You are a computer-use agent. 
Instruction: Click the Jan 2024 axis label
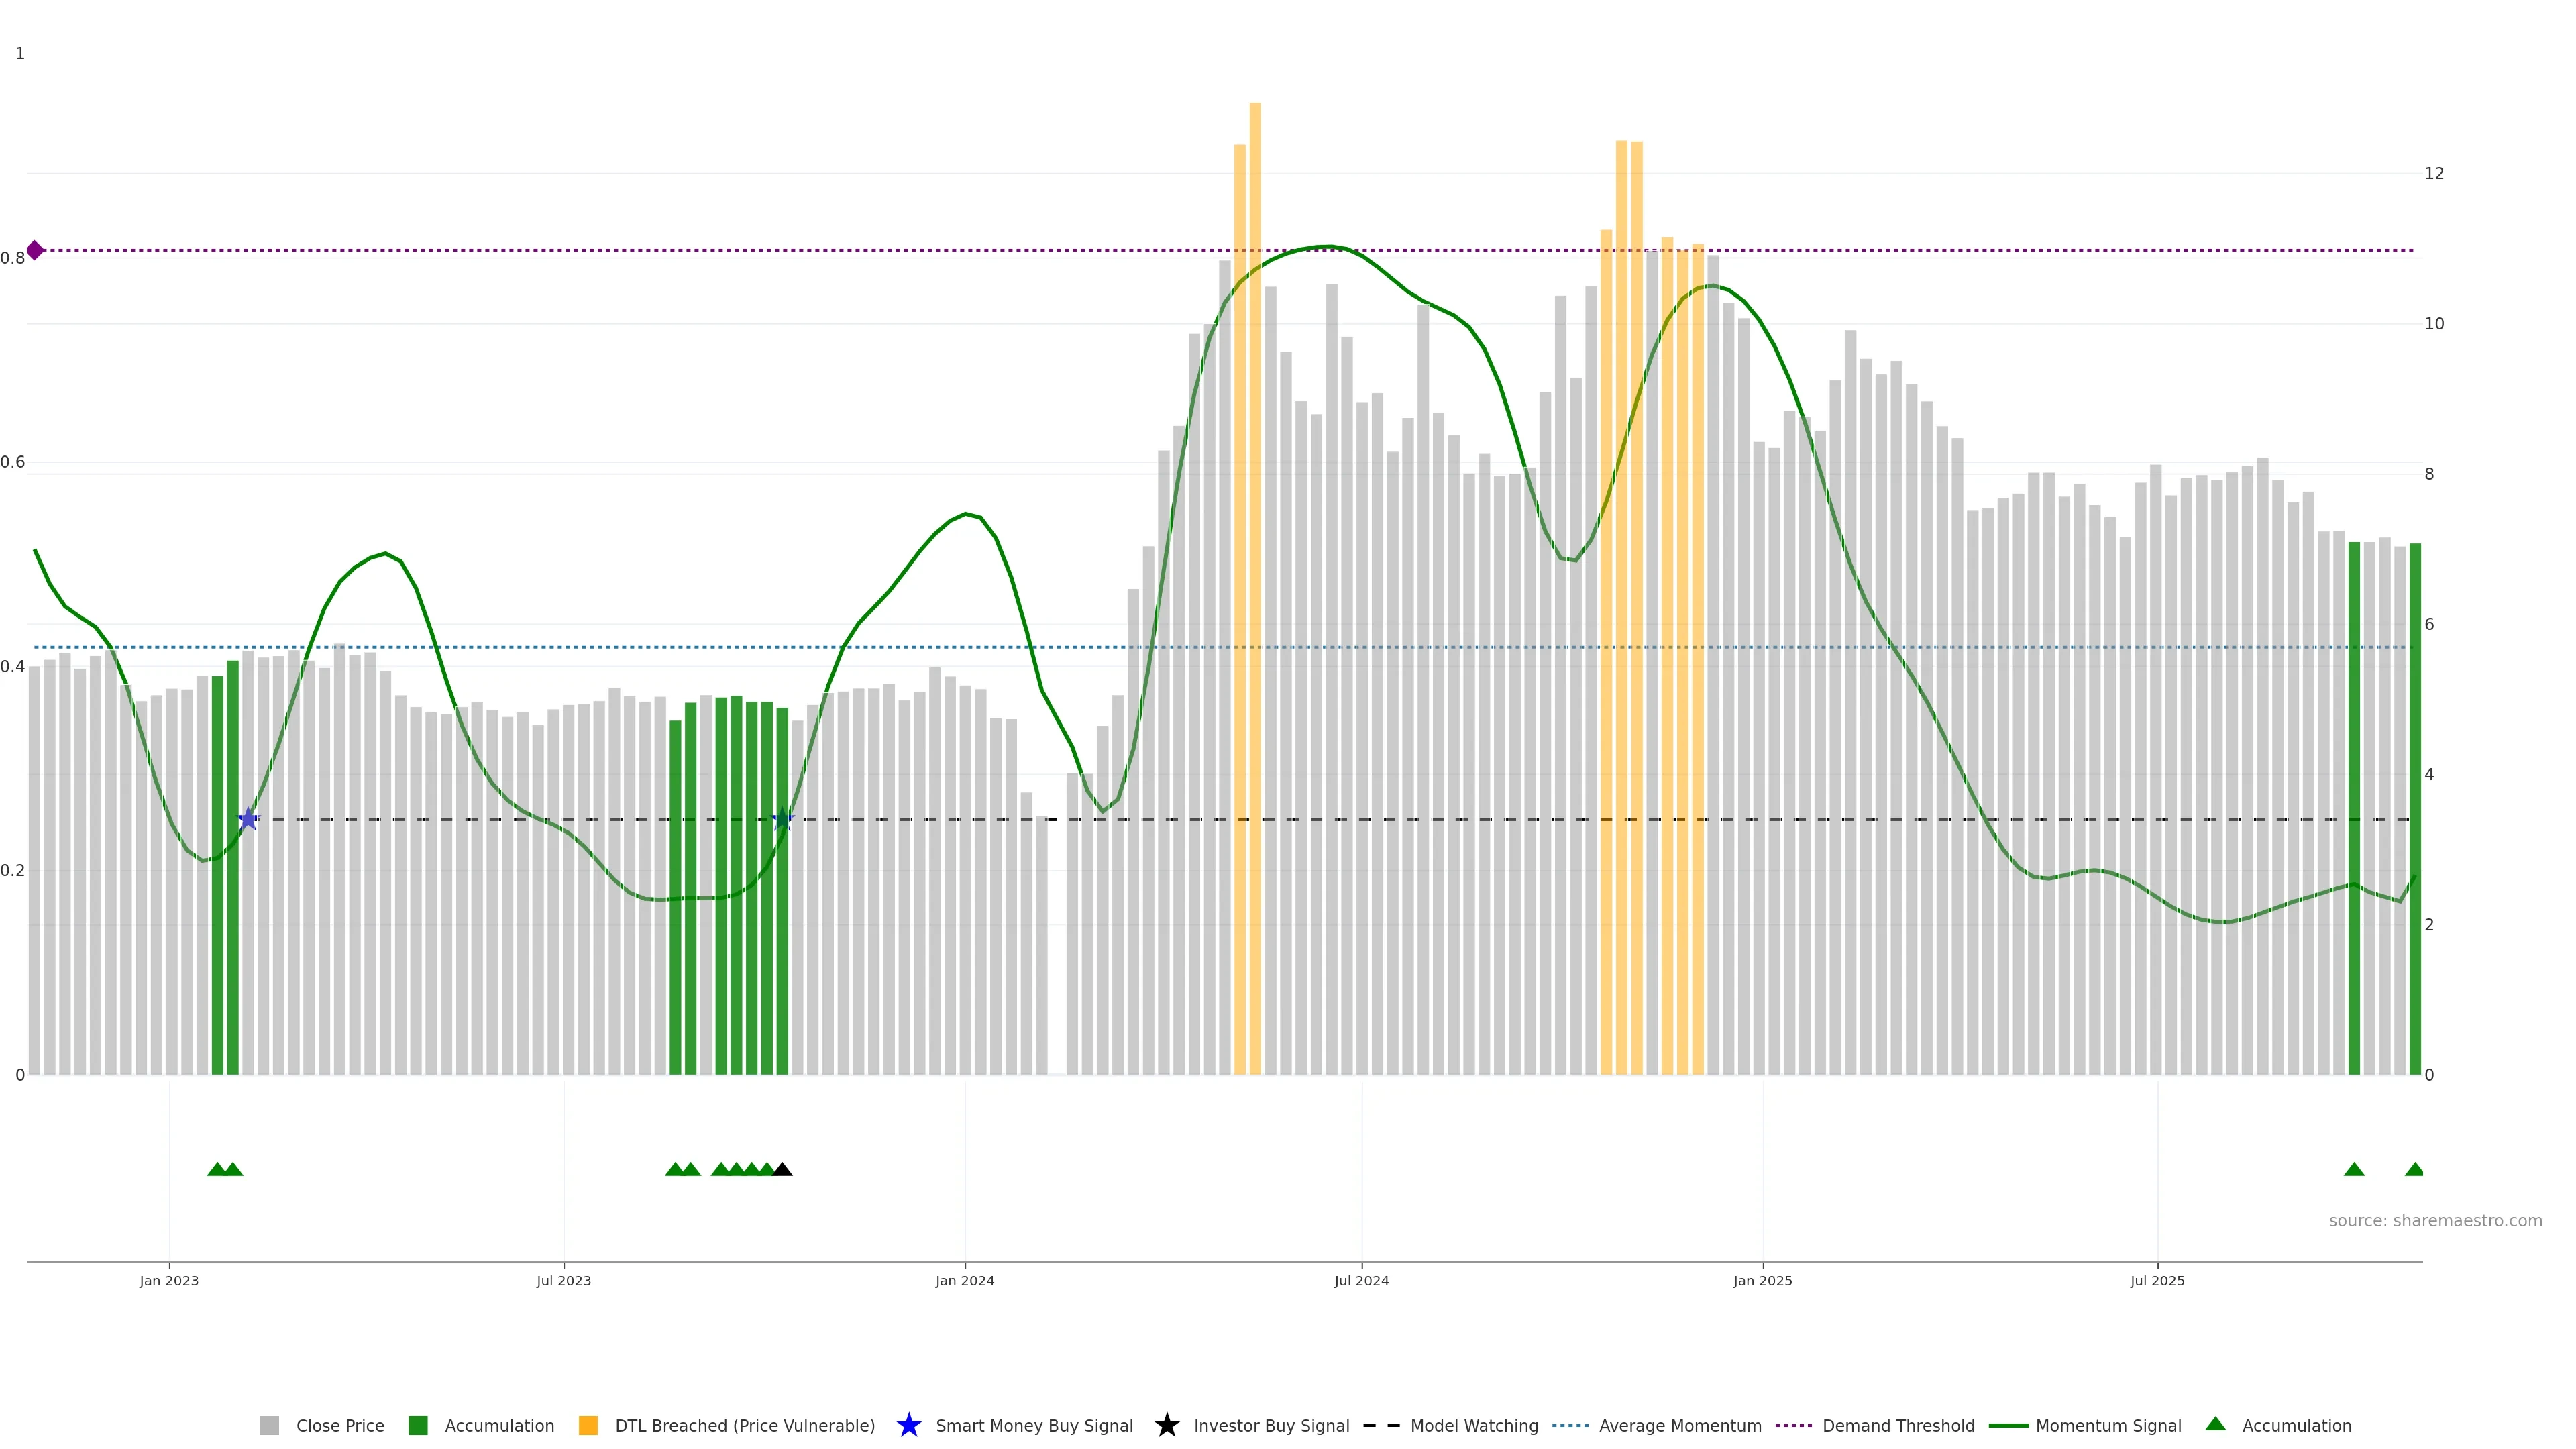964,1280
